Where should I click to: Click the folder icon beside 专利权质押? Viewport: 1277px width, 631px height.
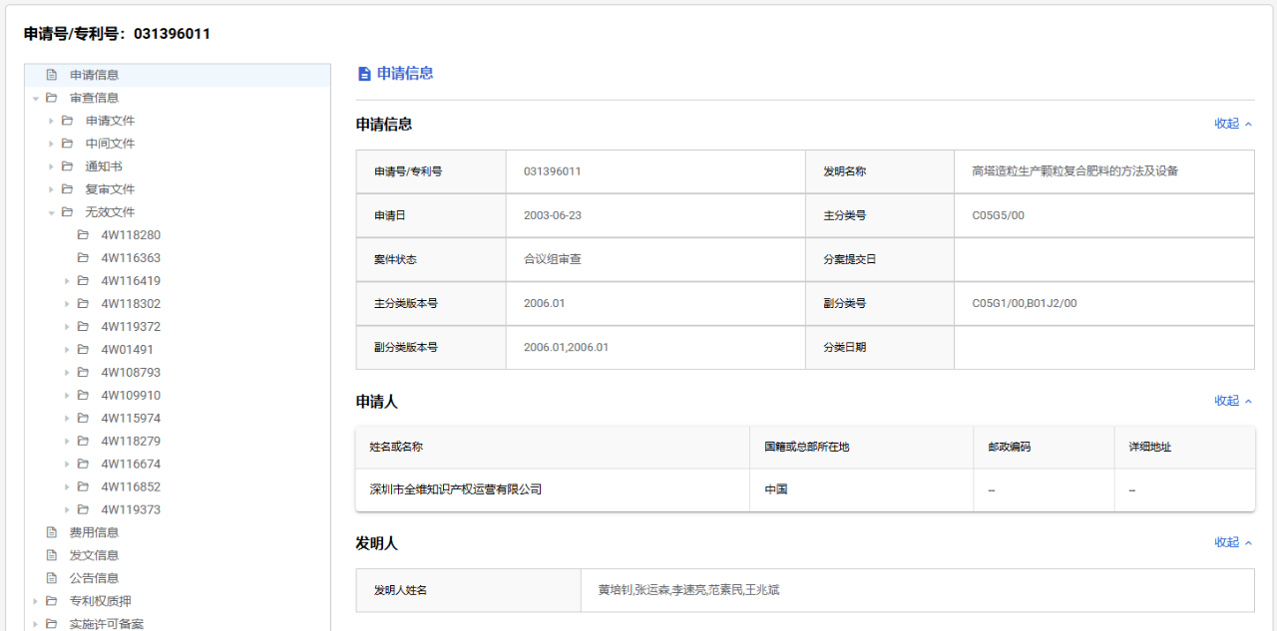52,601
